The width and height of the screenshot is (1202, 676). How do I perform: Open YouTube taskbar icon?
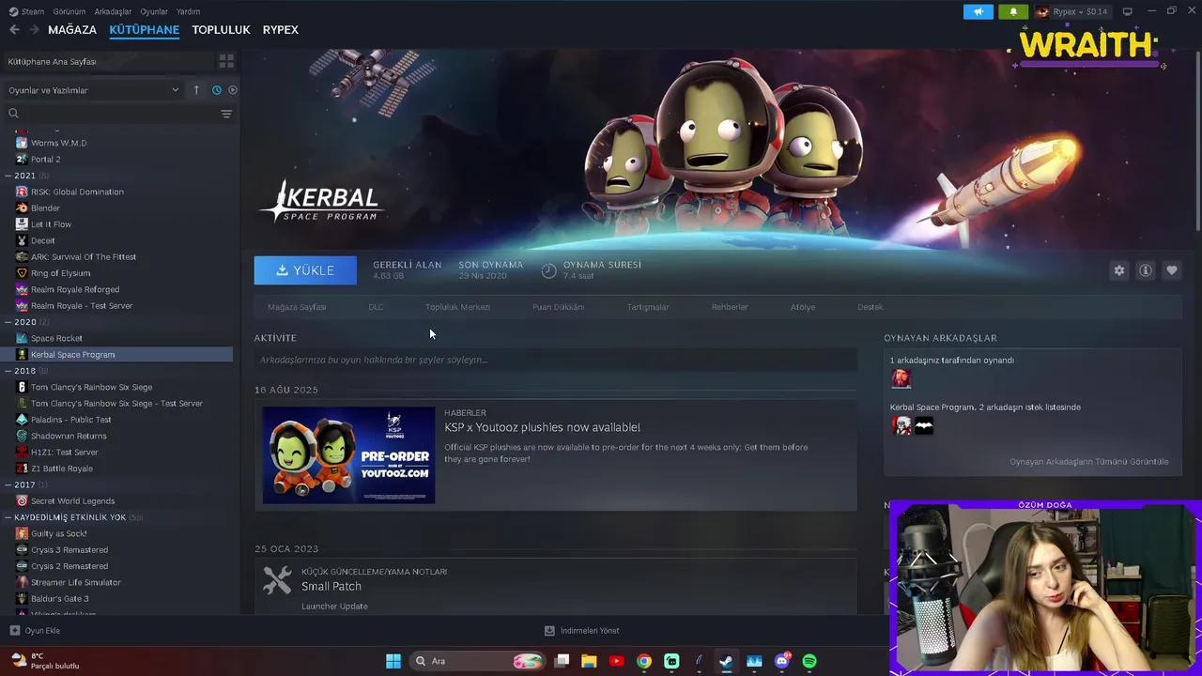(616, 661)
